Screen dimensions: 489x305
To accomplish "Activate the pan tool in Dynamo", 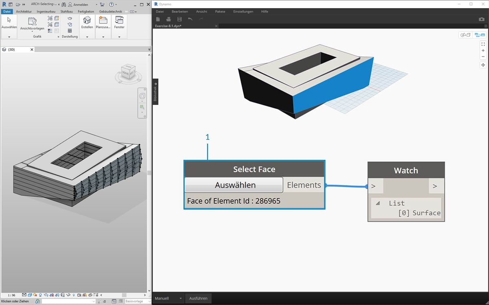I will pos(483,65).
